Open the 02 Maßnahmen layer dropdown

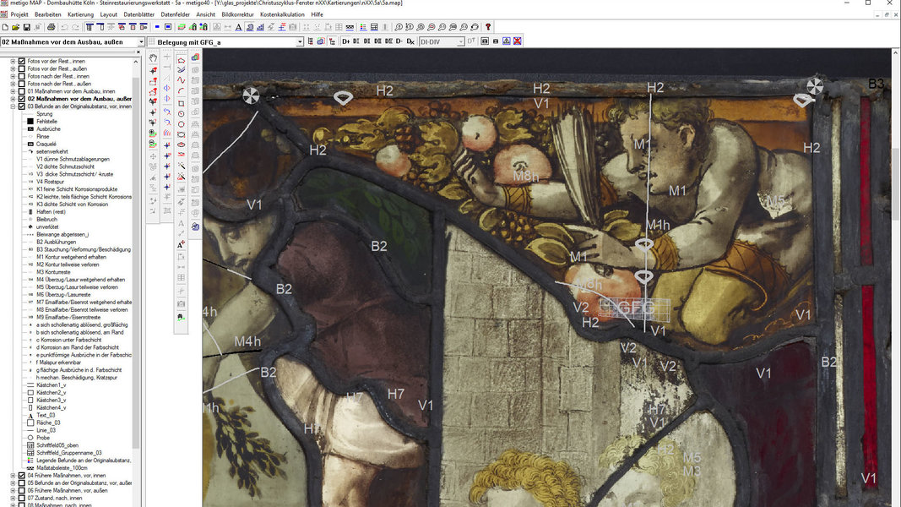click(x=141, y=42)
